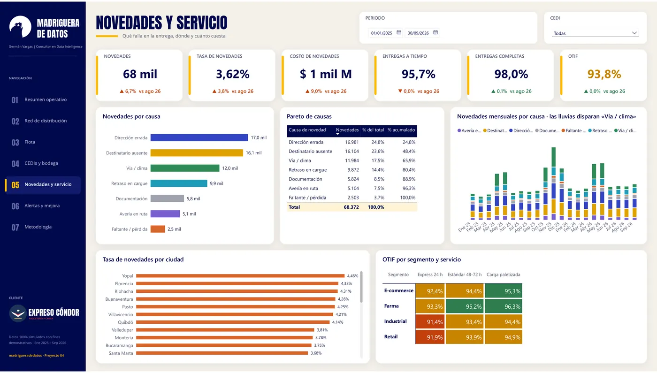Click the Retraso en cargue row value 9.872
657x373 pixels.
[353, 170]
